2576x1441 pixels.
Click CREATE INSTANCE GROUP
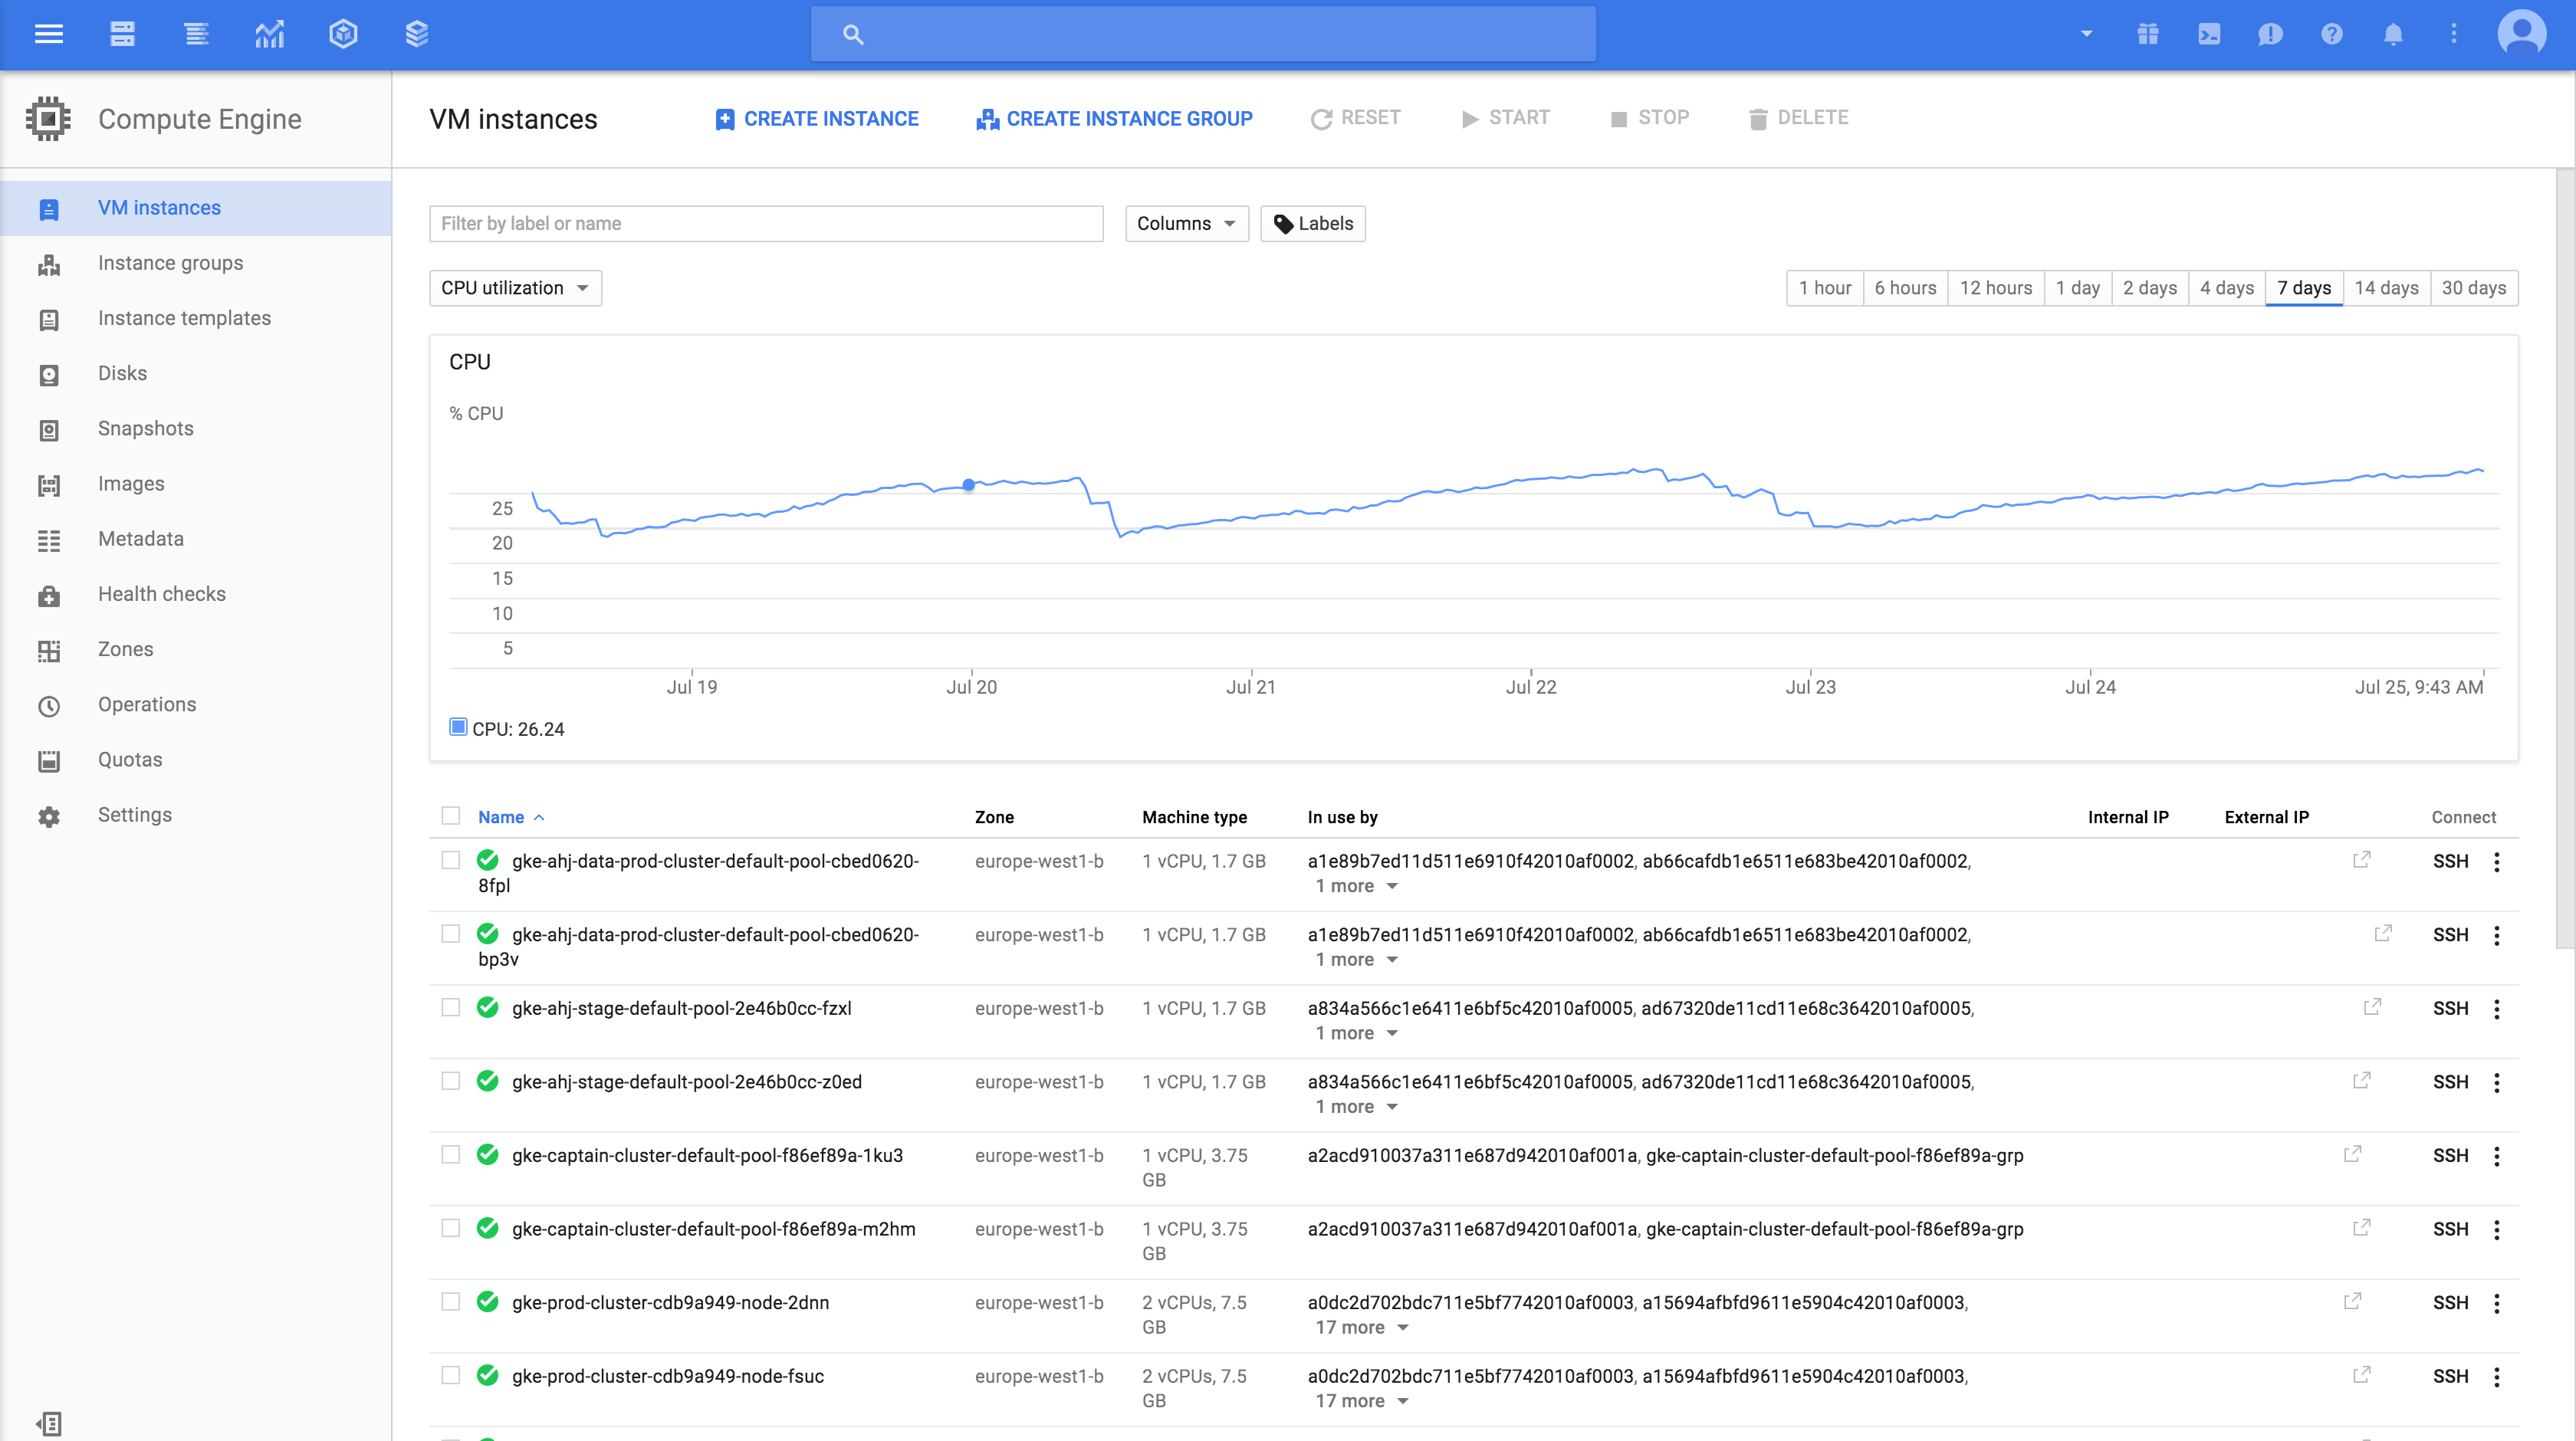(x=1114, y=119)
